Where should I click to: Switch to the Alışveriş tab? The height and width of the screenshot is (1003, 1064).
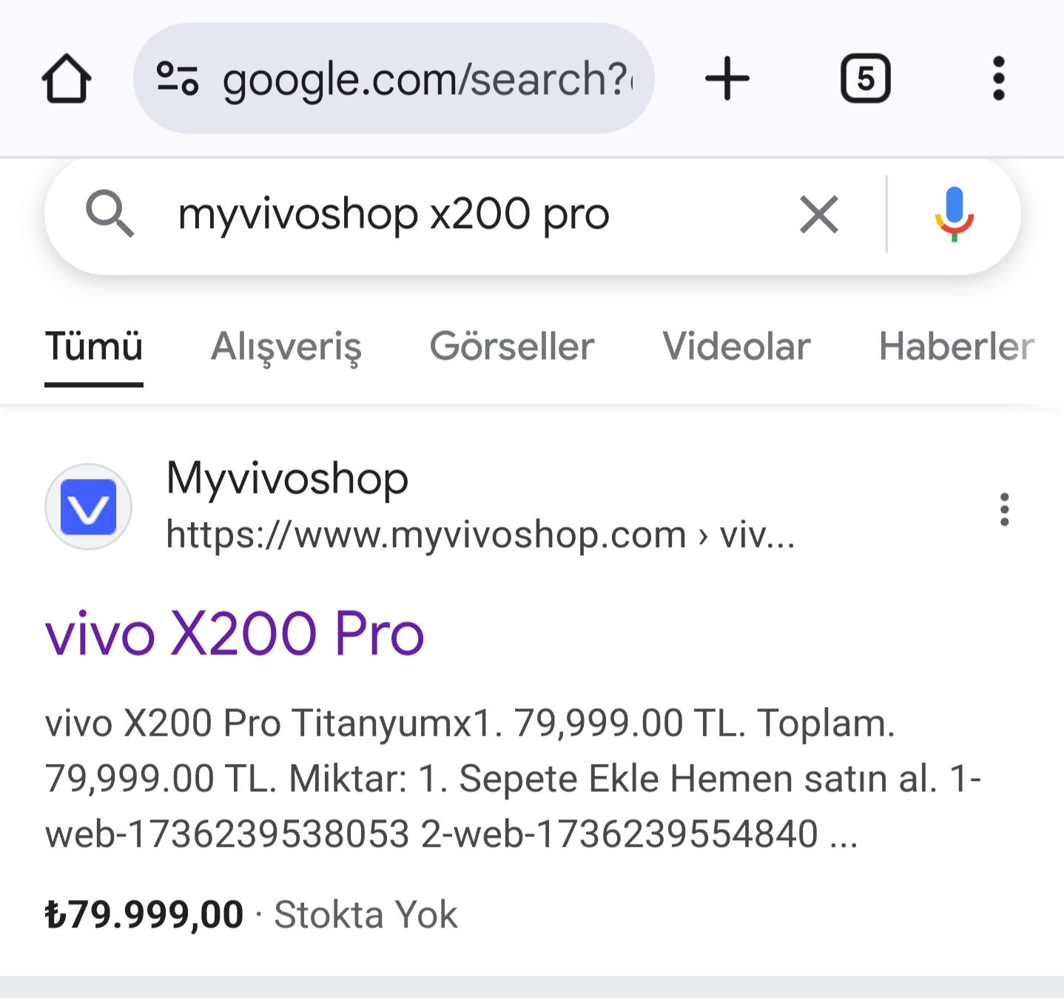(x=286, y=347)
